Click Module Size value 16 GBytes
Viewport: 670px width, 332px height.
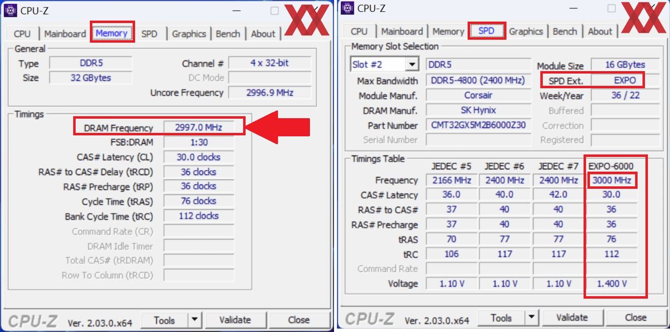tap(625, 65)
